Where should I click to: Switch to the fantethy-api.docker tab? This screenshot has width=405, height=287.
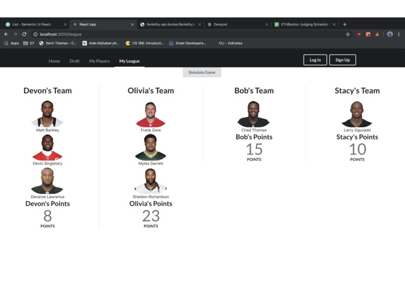(x=171, y=24)
